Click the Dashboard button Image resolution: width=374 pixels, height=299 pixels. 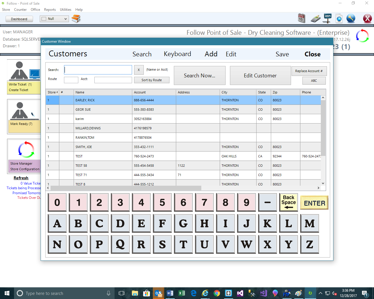(x=19, y=19)
